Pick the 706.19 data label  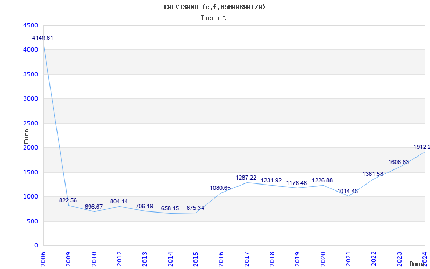(x=144, y=206)
